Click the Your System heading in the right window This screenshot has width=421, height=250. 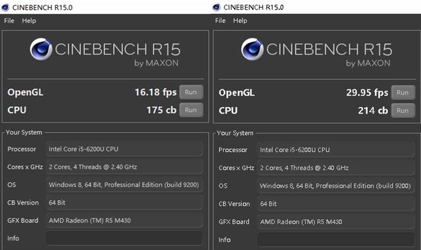pos(235,133)
